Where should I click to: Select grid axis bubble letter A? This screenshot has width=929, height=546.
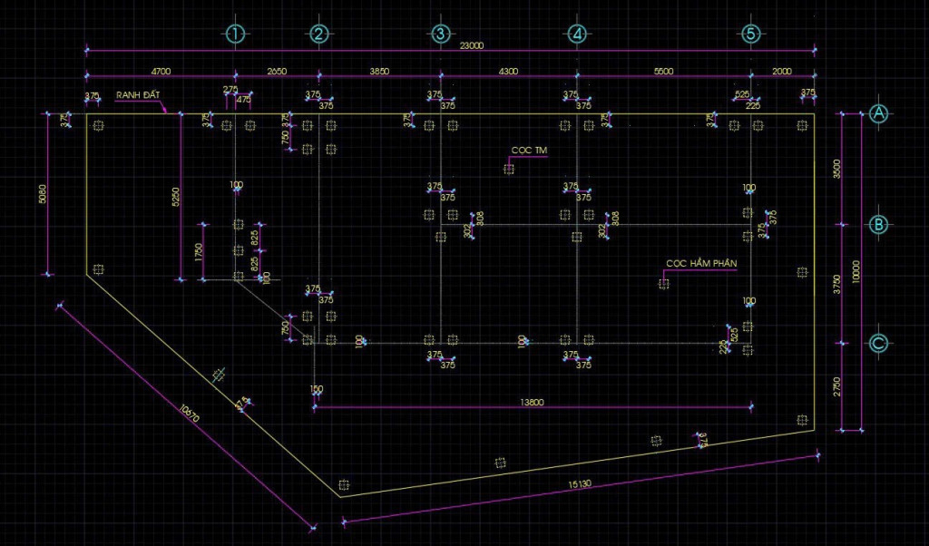[x=878, y=113]
